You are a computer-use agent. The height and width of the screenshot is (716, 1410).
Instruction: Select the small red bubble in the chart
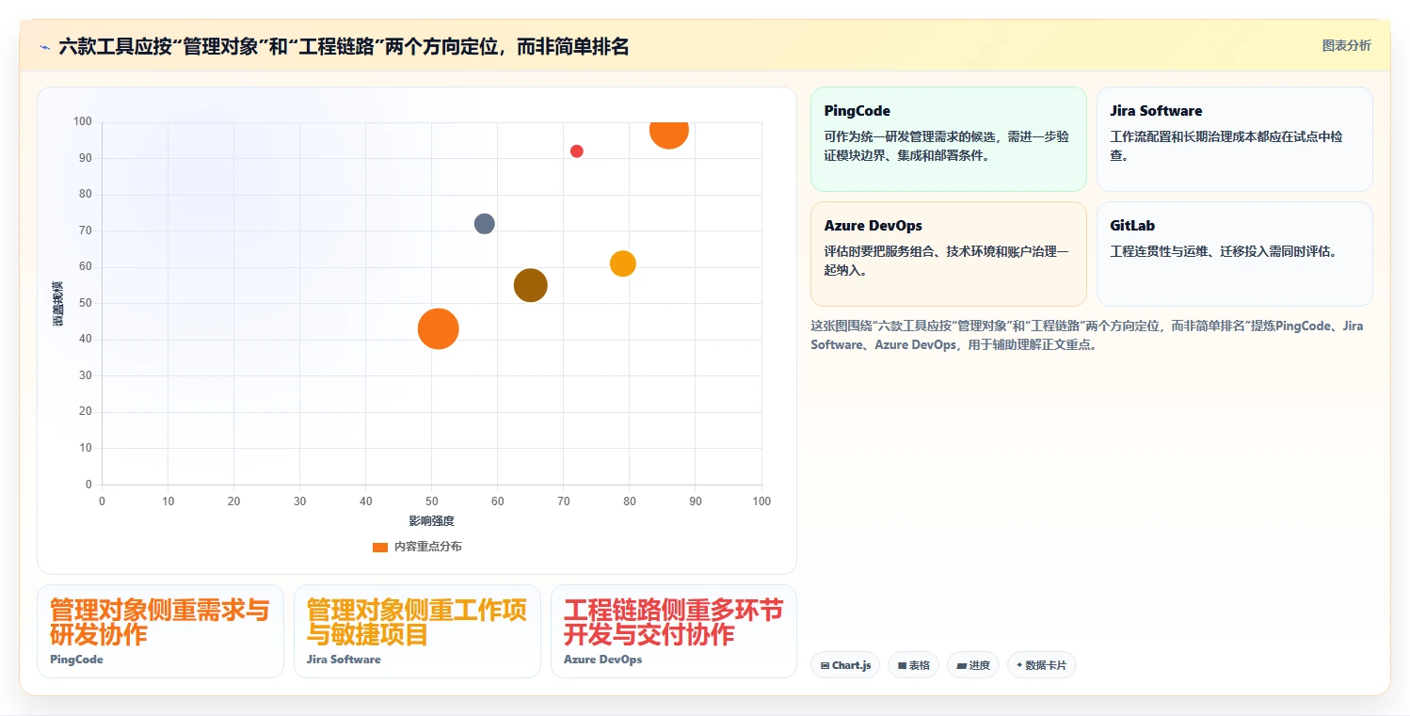click(x=577, y=151)
